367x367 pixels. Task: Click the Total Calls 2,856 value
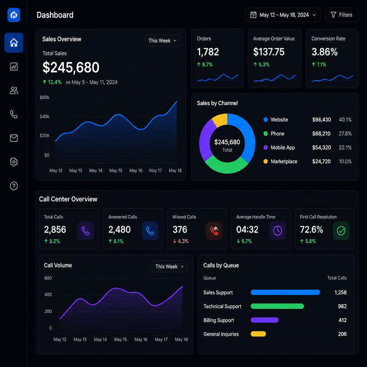coord(55,230)
